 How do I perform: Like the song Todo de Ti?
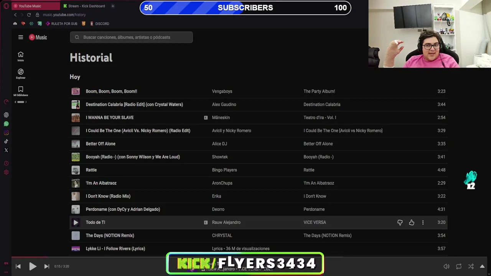[412, 222]
